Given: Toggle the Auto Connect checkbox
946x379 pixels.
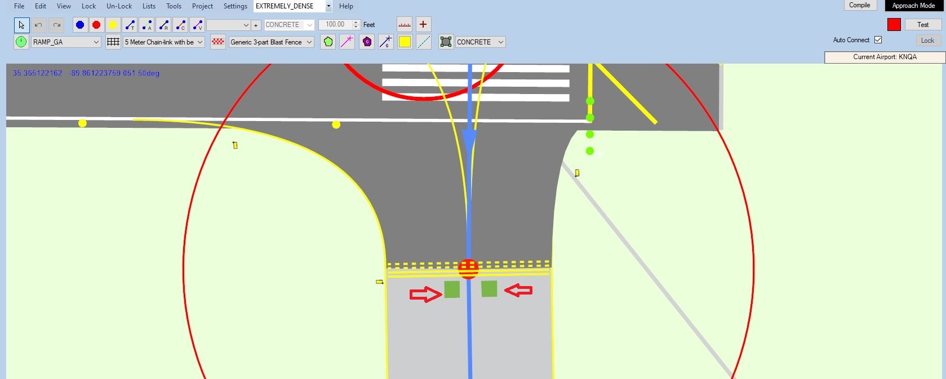Looking at the screenshot, I should (x=878, y=40).
